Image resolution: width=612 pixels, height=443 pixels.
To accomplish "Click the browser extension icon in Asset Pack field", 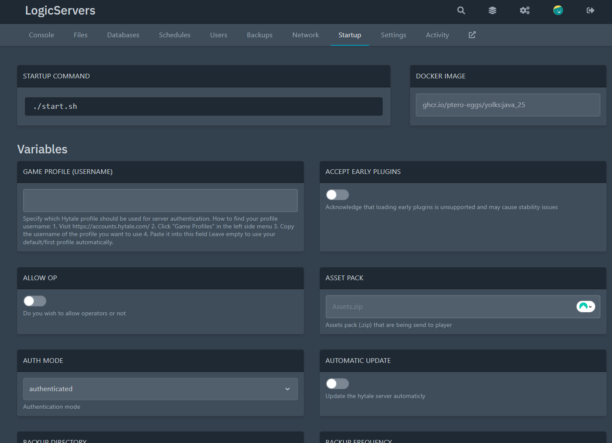I will click(x=583, y=306).
